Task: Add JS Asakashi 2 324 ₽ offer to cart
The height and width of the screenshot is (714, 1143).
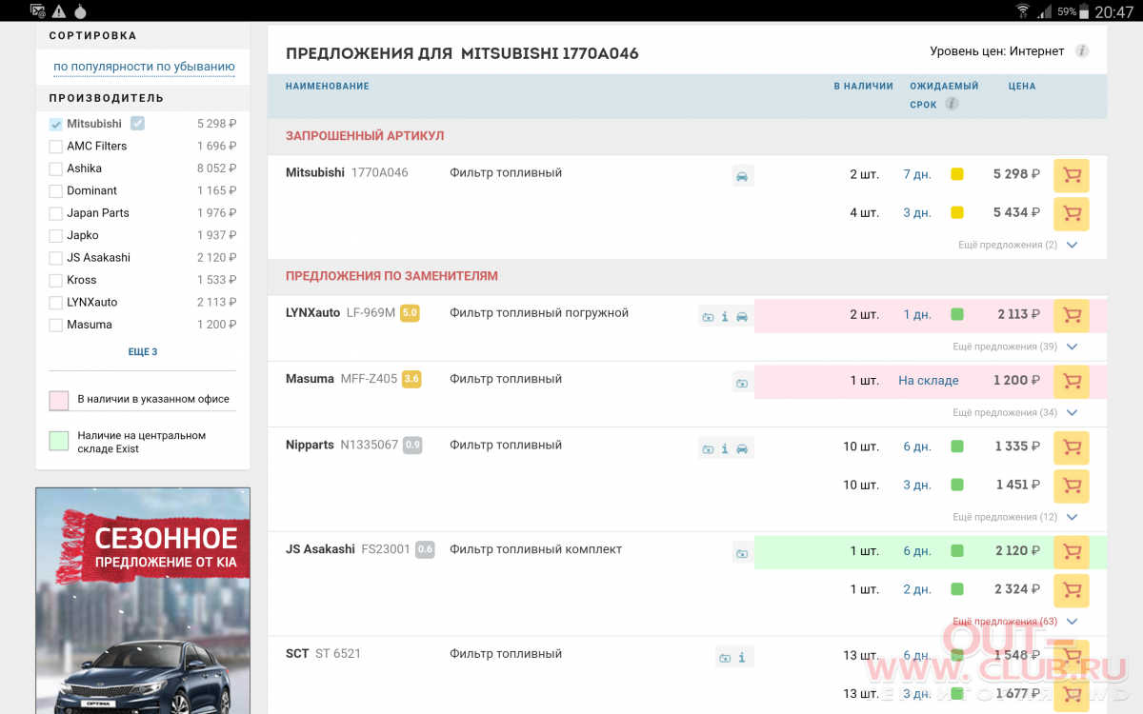Action: (x=1072, y=590)
